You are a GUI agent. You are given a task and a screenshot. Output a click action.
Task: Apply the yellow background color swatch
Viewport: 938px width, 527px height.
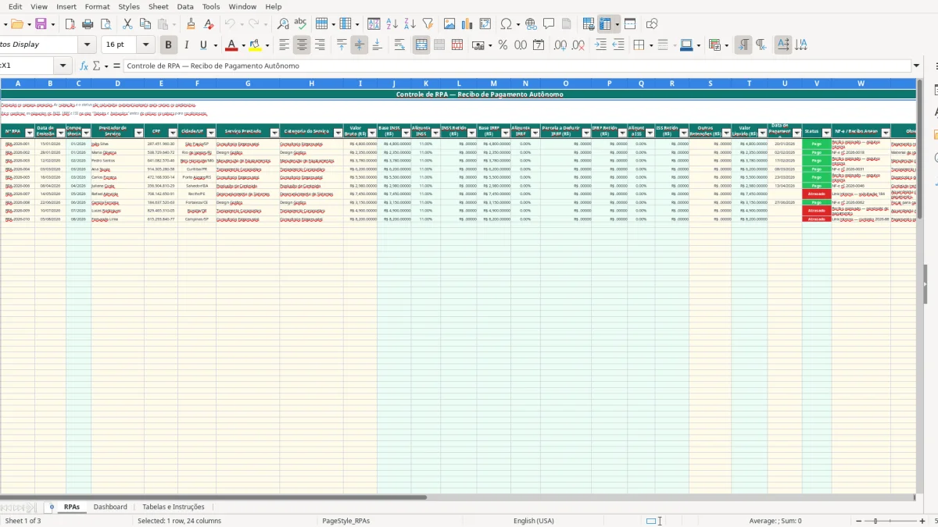[x=256, y=45]
